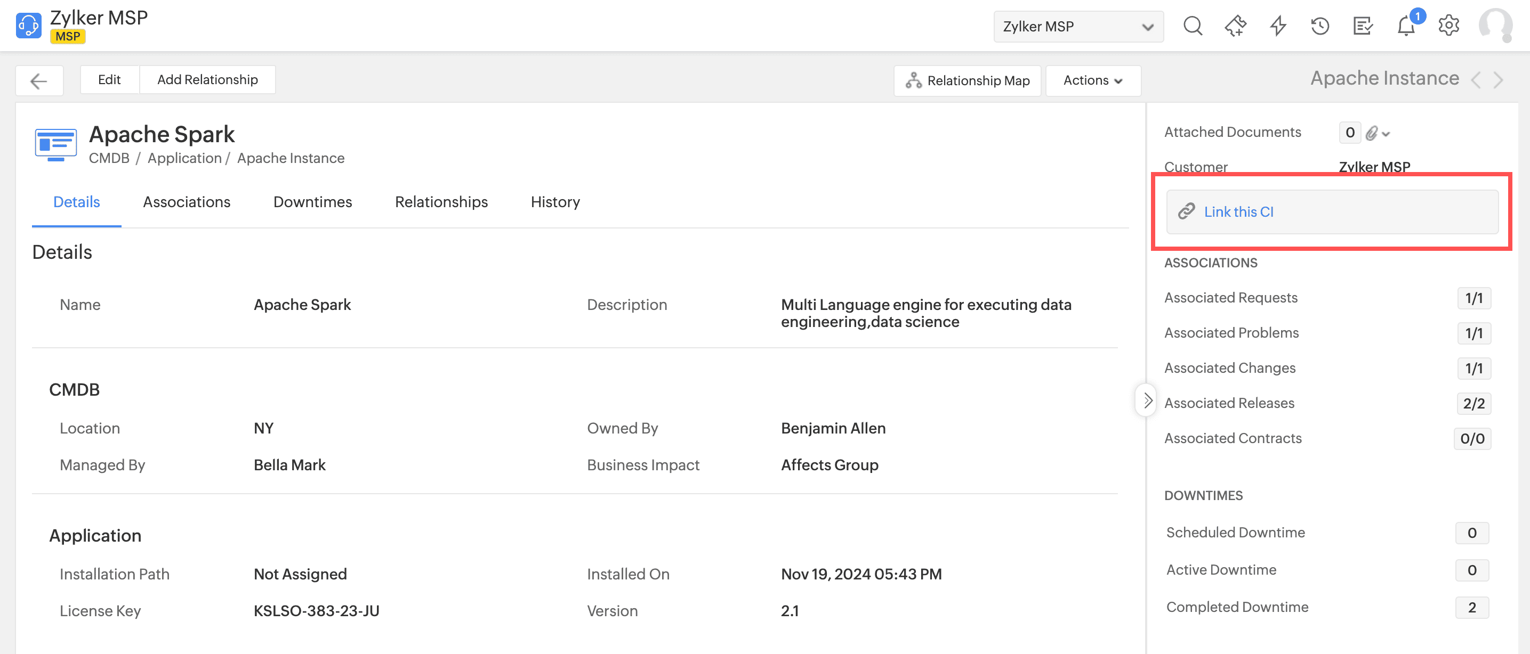Click the Associated Releases count 2/2
1530x654 pixels.
(x=1473, y=404)
